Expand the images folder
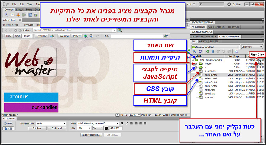Screen dimensions: 266x145 point(196,64)
